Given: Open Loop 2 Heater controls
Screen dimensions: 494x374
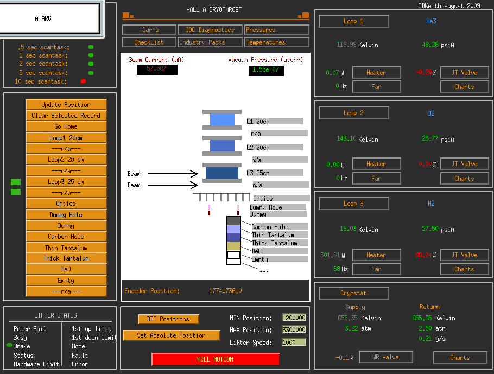Looking at the screenshot, I should pos(377,164).
